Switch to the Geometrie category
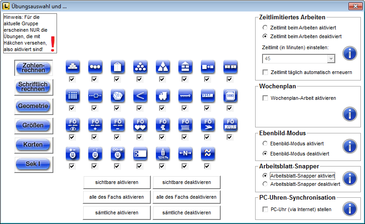 pos(33,106)
